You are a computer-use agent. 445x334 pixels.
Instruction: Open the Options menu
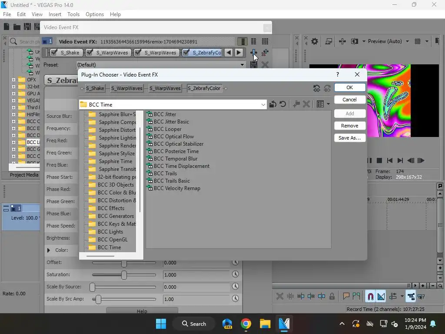pyautogui.click(x=95, y=14)
